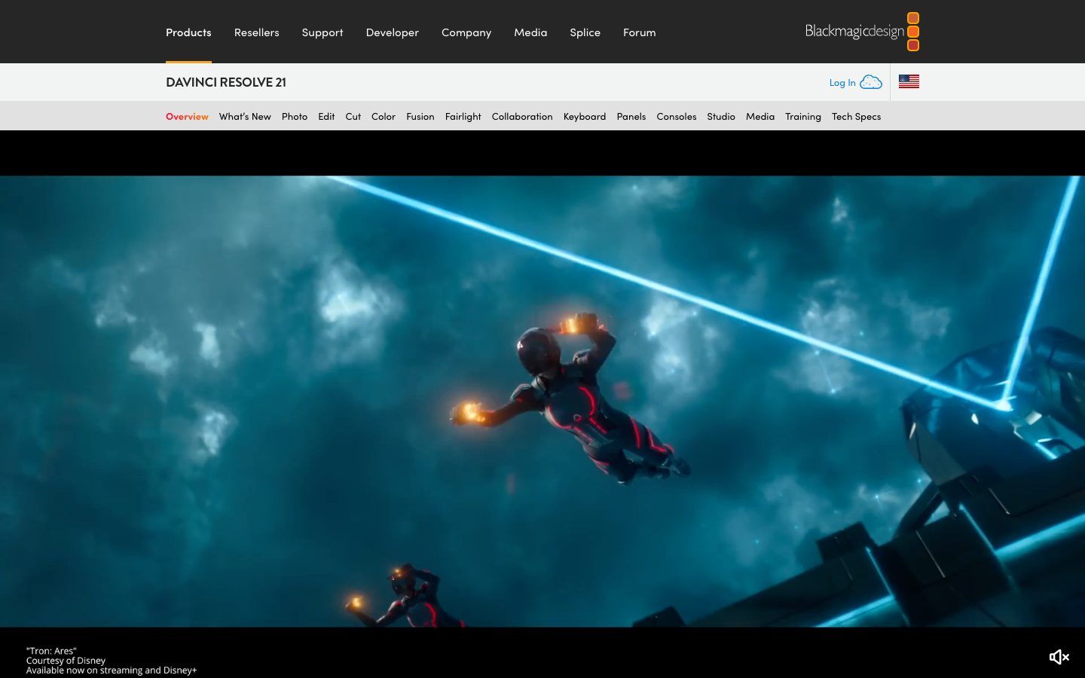Viewport: 1085px width, 678px height.
Task: Select the Overview tab
Action: (187, 116)
